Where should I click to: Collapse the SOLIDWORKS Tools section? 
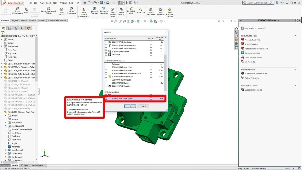point(296,36)
